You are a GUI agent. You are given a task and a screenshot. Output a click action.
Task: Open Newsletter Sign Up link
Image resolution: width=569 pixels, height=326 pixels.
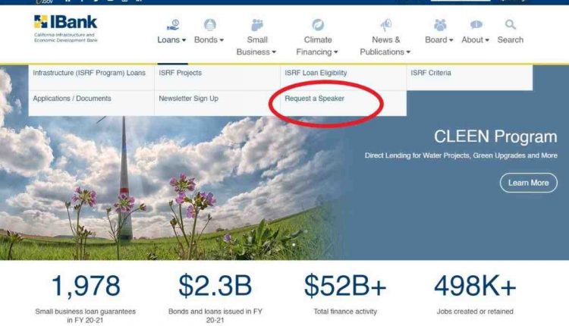[x=188, y=99]
